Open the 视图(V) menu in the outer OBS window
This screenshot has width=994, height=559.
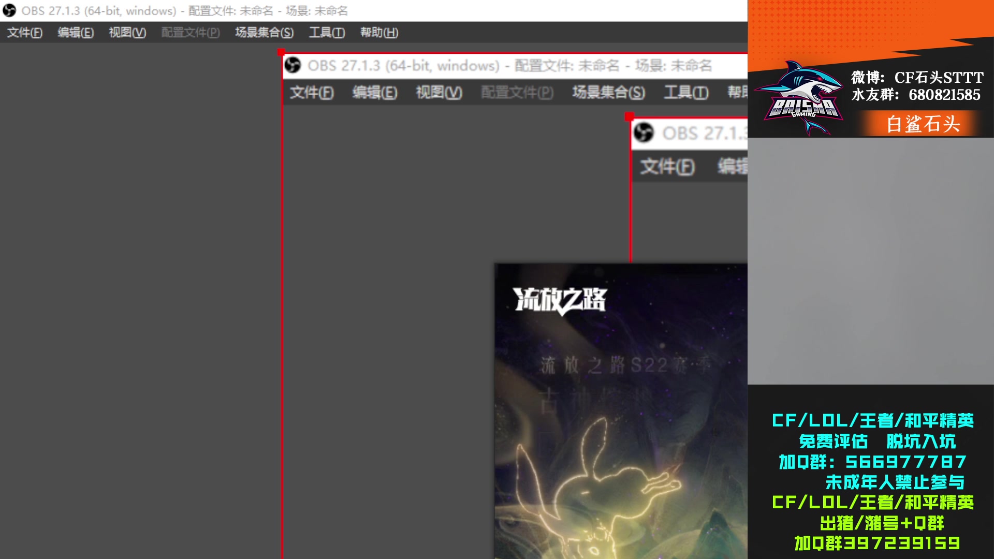click(127, 33)
